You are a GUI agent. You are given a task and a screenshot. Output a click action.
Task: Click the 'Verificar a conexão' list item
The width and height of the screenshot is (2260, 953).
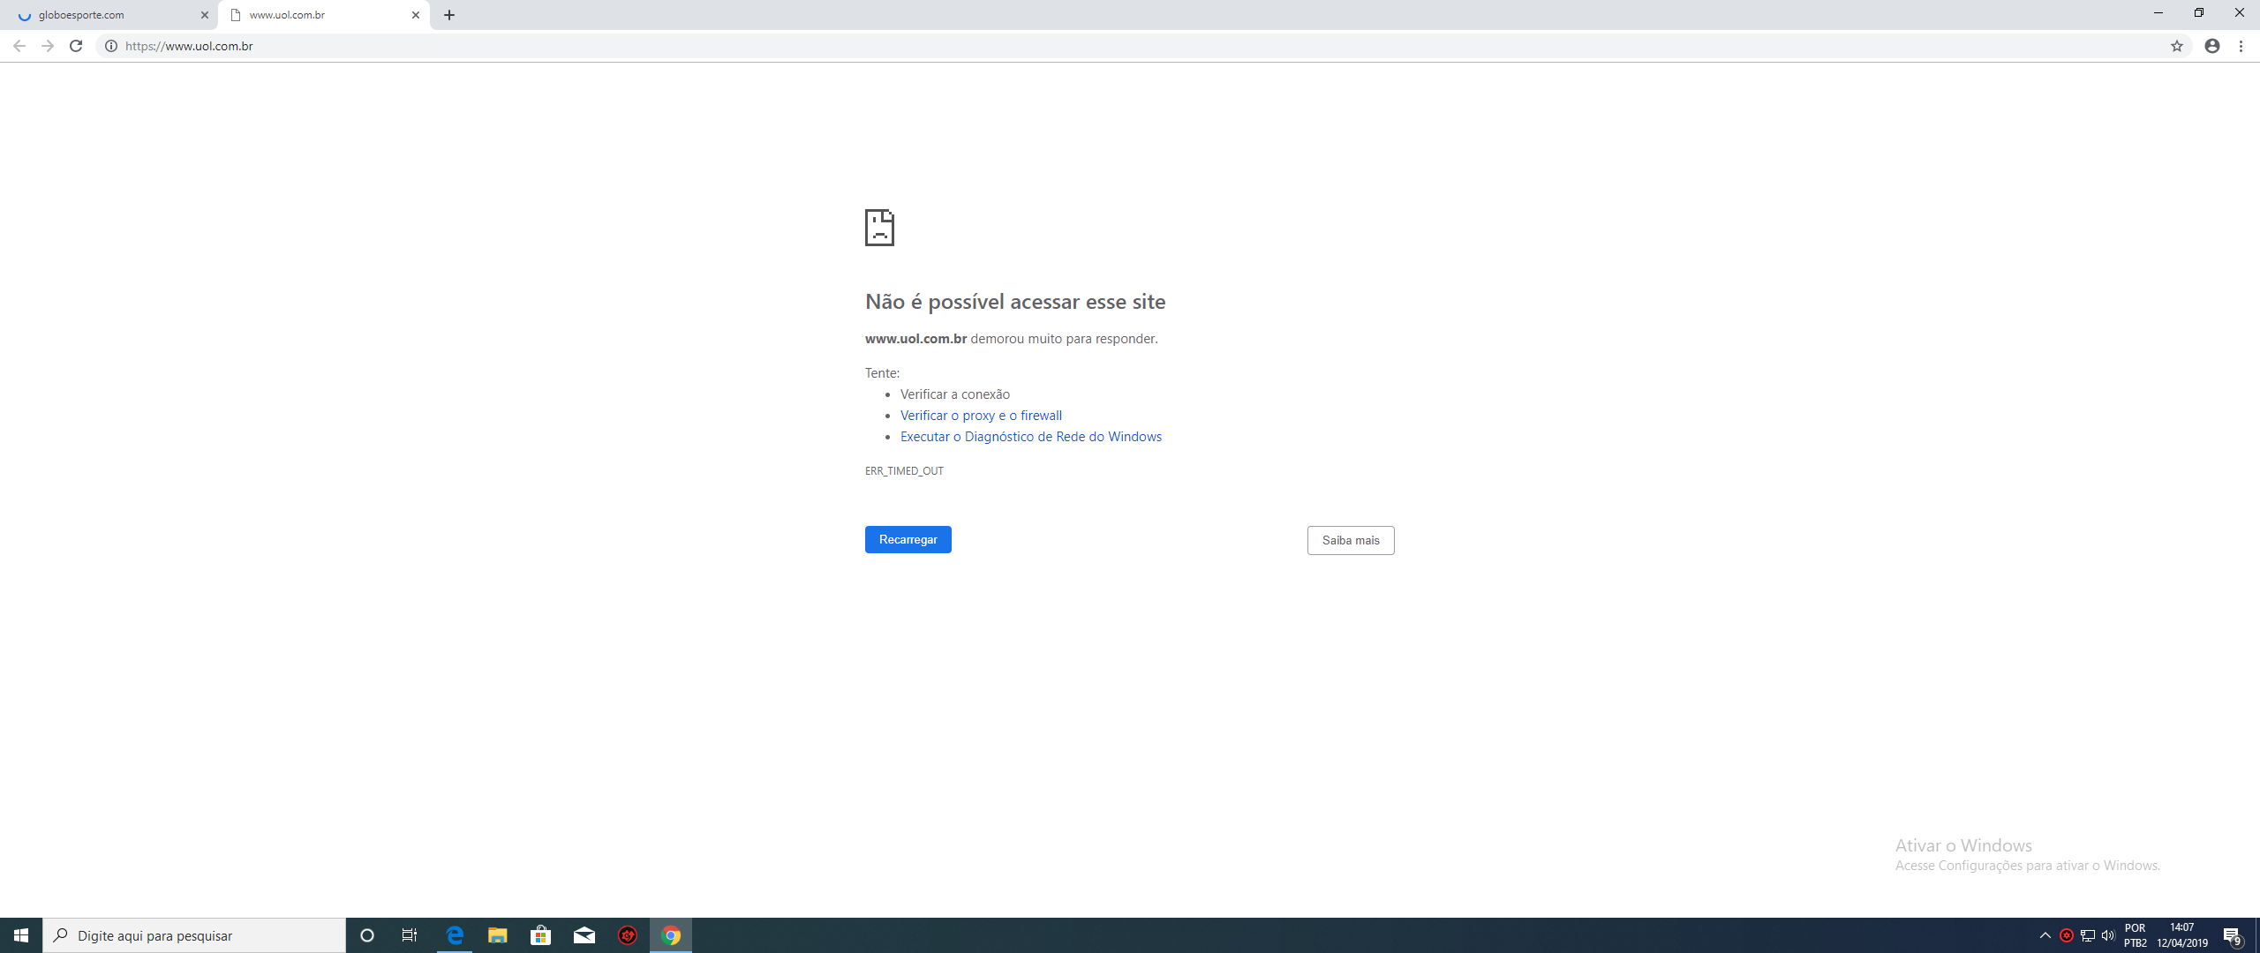(955, 394)
